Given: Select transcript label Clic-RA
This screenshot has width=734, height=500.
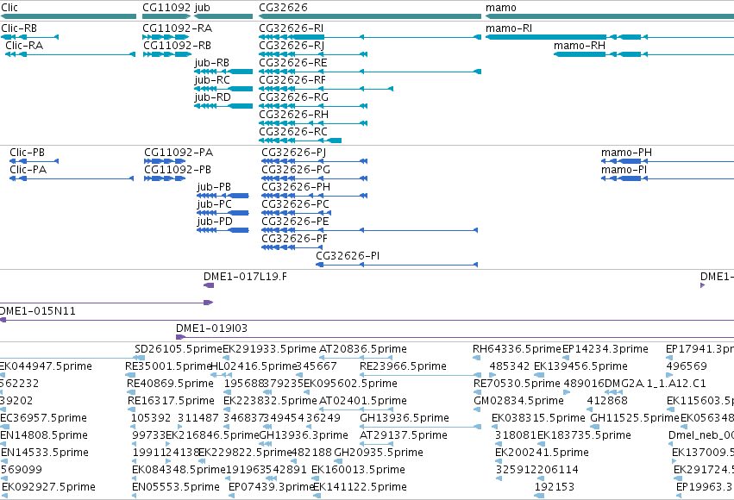Looking at the screenshot, I should (x=24, y=46).
